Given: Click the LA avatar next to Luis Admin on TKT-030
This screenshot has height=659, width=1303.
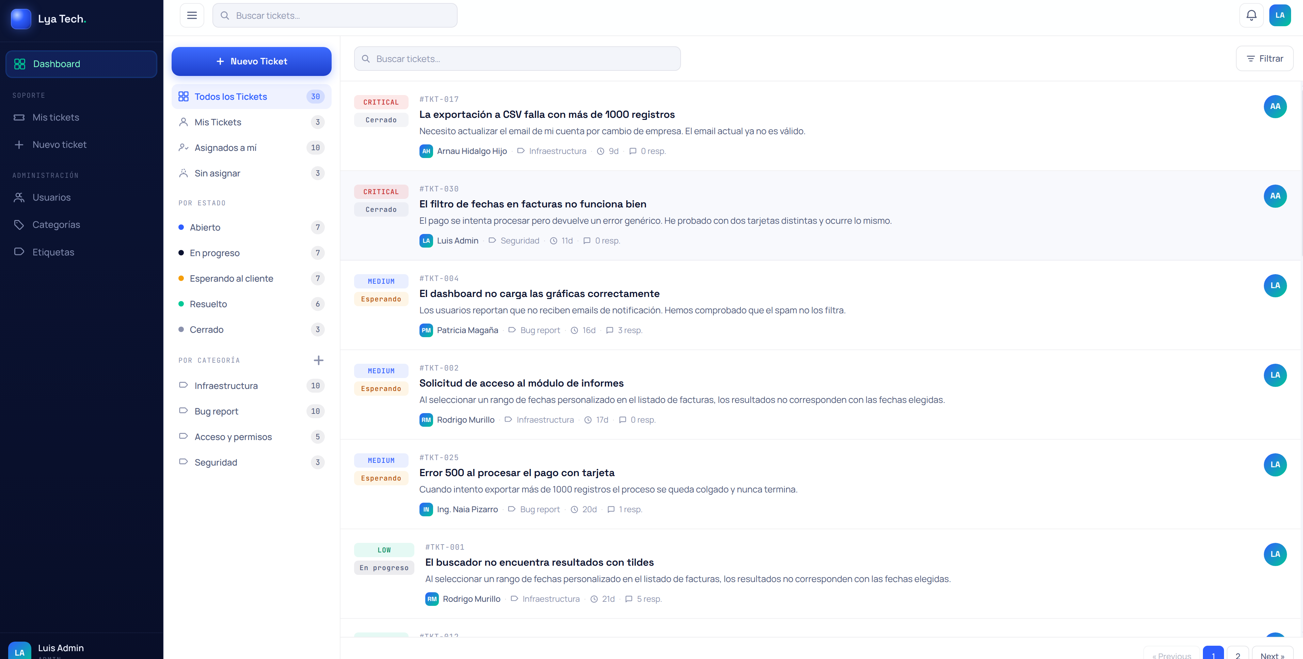Looking at the screenshot, I should click(426, 241).
